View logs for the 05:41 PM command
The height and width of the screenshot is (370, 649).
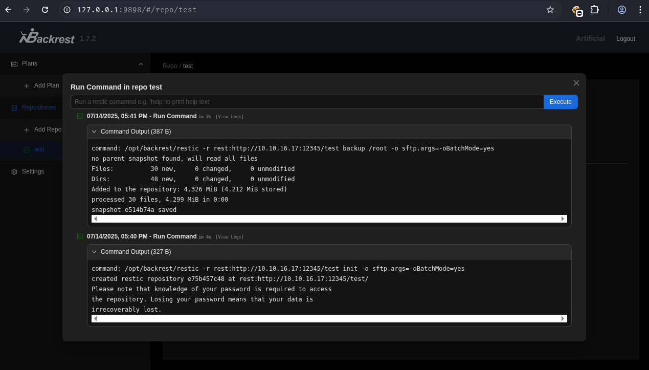click(230, 117)
